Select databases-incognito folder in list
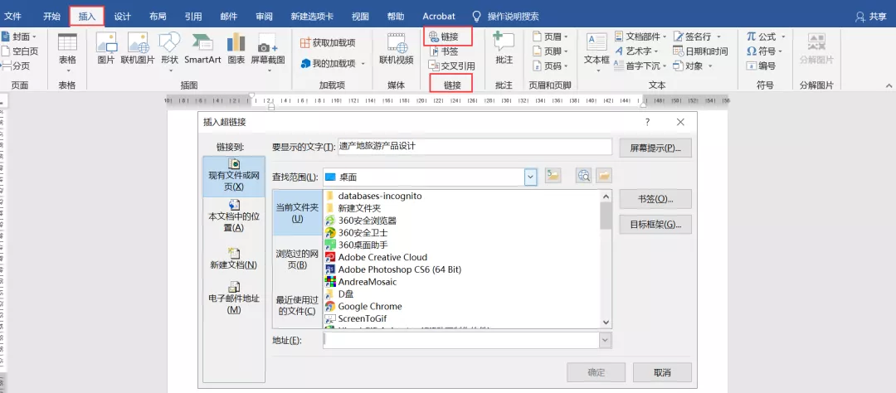896x393 pixels. pos(373,196)
